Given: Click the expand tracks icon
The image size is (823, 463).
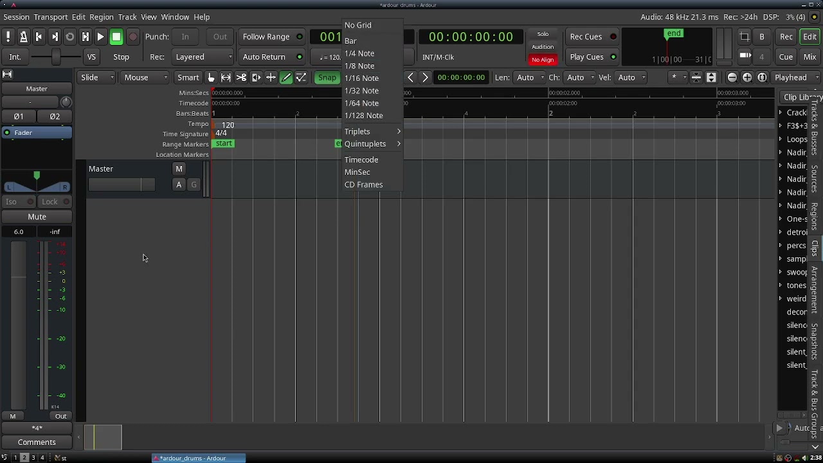Looking at the screenshot, I should [x=711, y=77].
